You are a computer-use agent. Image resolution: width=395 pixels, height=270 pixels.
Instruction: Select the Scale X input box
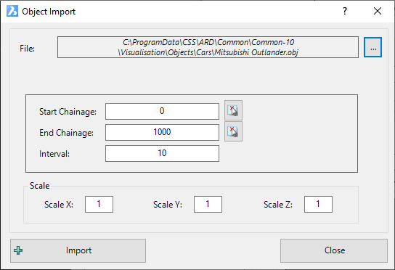(99, 204)
